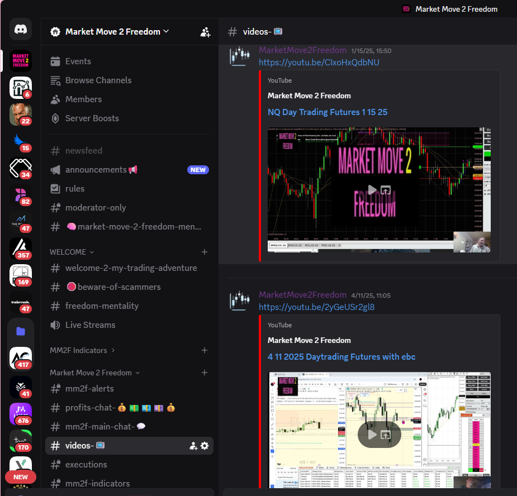Play the 4 11 2025 Daytrading Futures video
The image size is (517, 496).
(372, 435)
